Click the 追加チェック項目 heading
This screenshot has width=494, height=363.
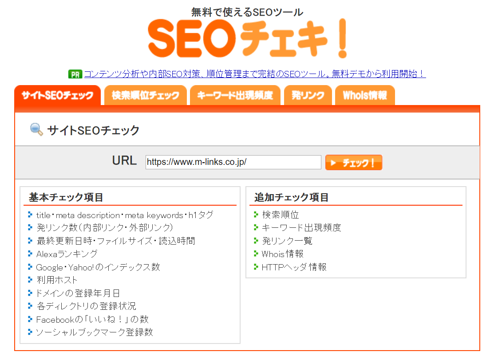[x=292, y=197]
